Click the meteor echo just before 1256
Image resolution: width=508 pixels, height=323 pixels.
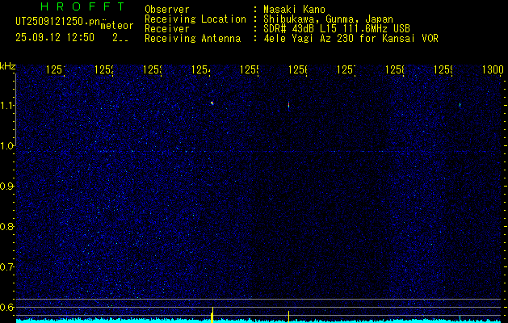tap(288, 105)
